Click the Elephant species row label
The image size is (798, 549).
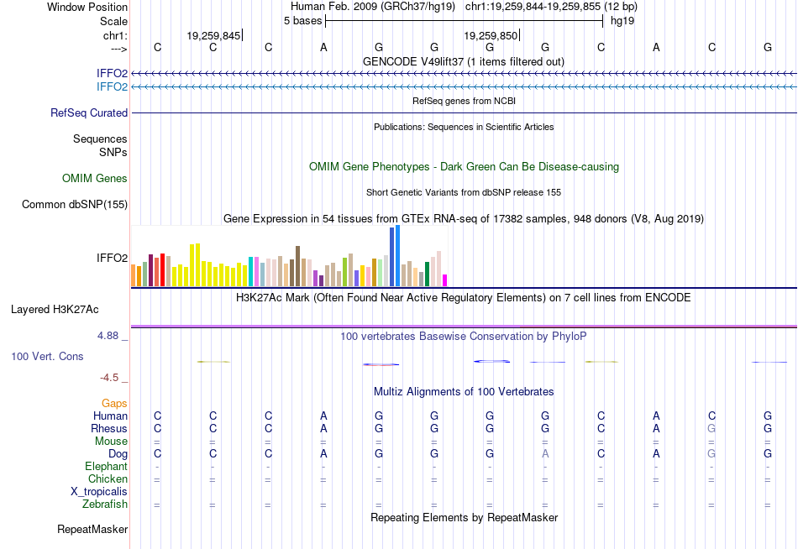[x=106, y=467]
